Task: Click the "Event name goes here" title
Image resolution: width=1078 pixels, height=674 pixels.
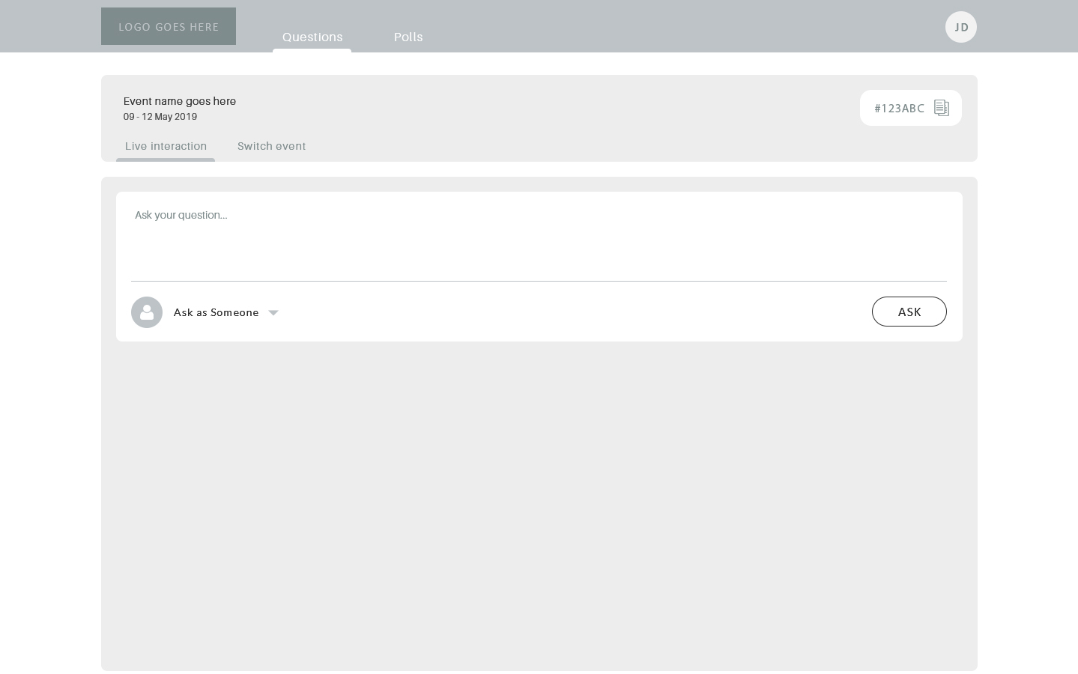Action: [x=180, y=101]
